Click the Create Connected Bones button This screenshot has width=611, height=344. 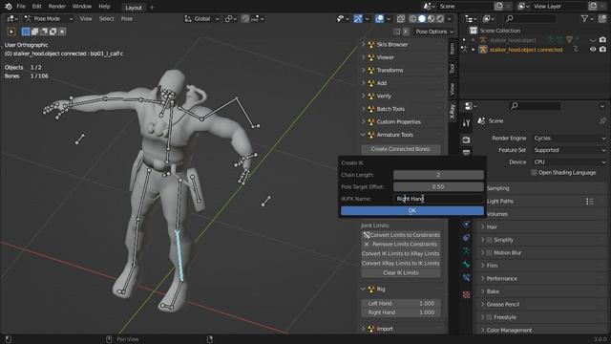(x=401, y=149)
